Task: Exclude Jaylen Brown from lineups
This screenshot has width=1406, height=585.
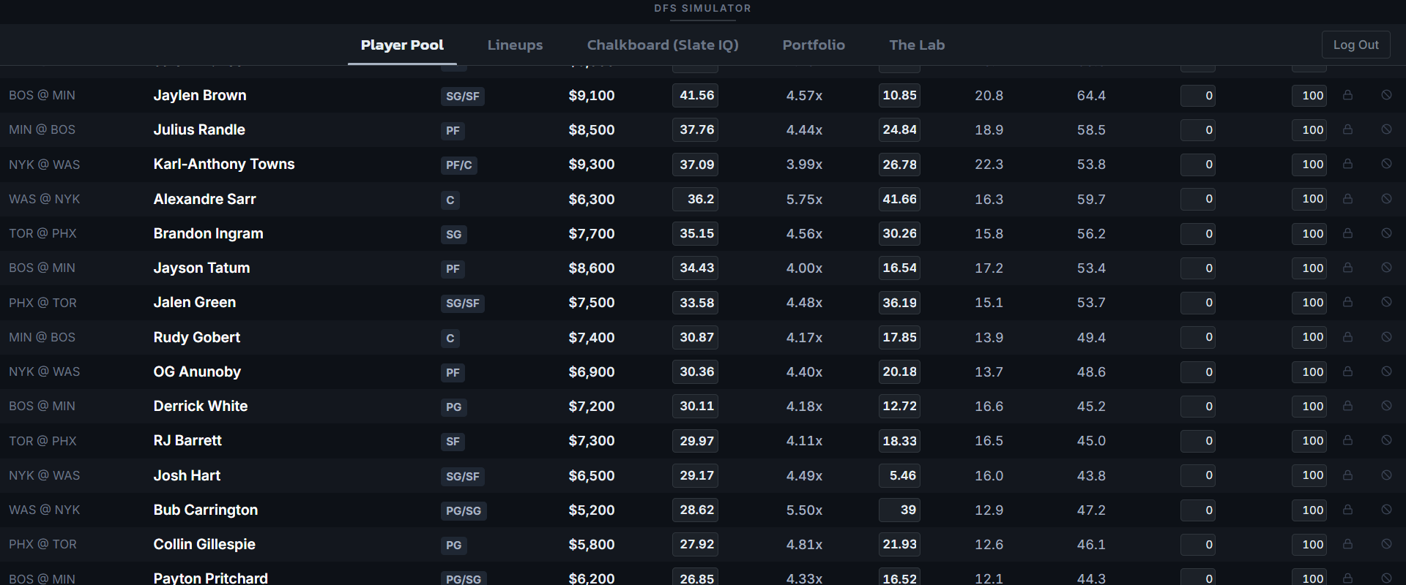Action: pos(1386,95)
